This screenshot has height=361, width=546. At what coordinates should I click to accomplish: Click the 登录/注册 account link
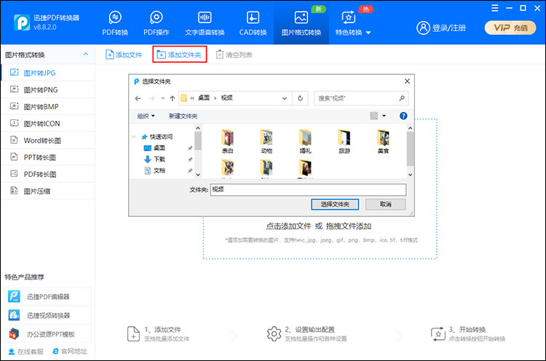point(441,28)
